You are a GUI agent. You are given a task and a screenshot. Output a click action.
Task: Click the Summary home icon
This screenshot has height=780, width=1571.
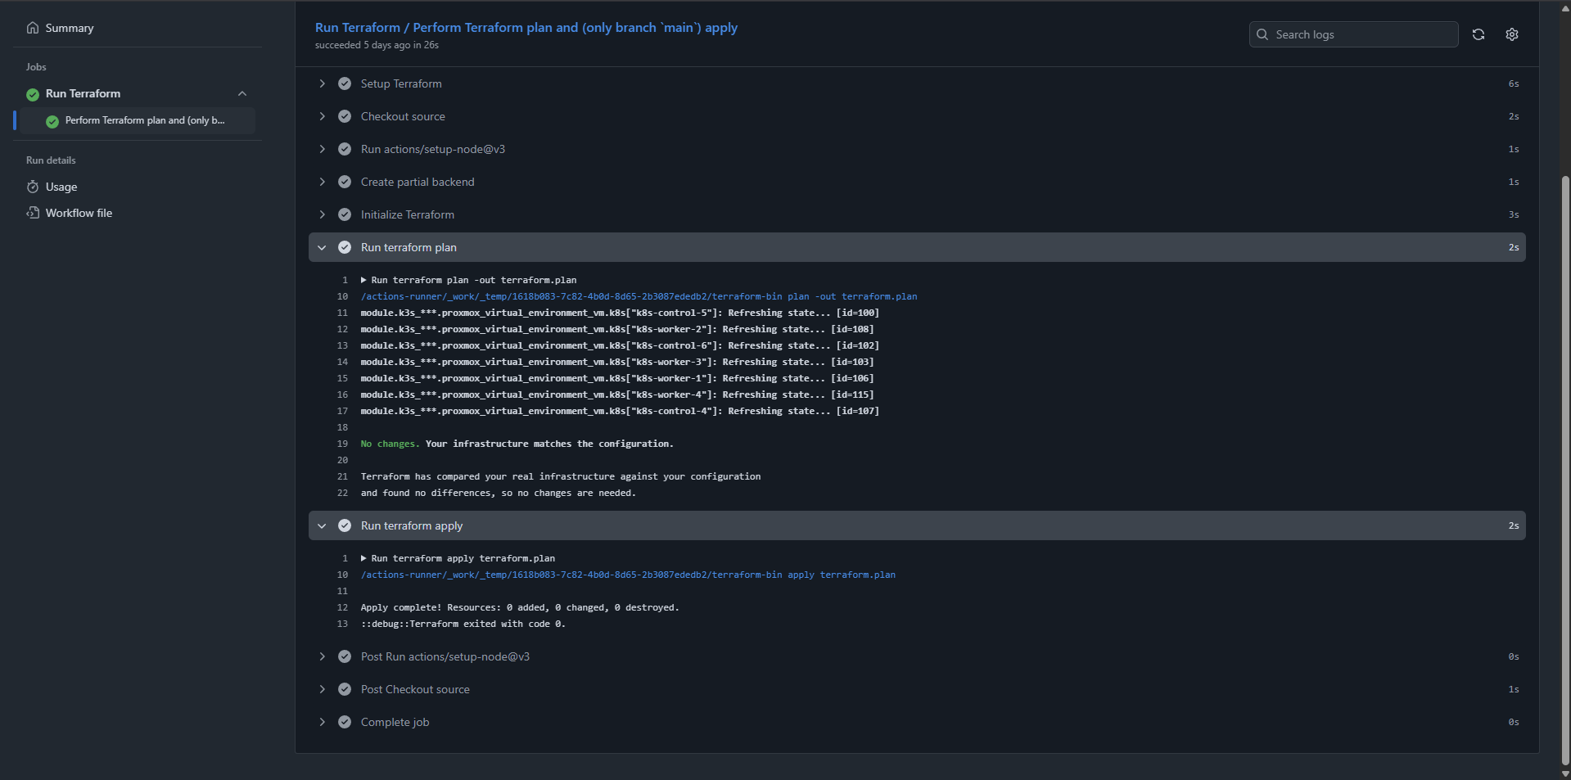pyautogui.click(x=33, y=28)
